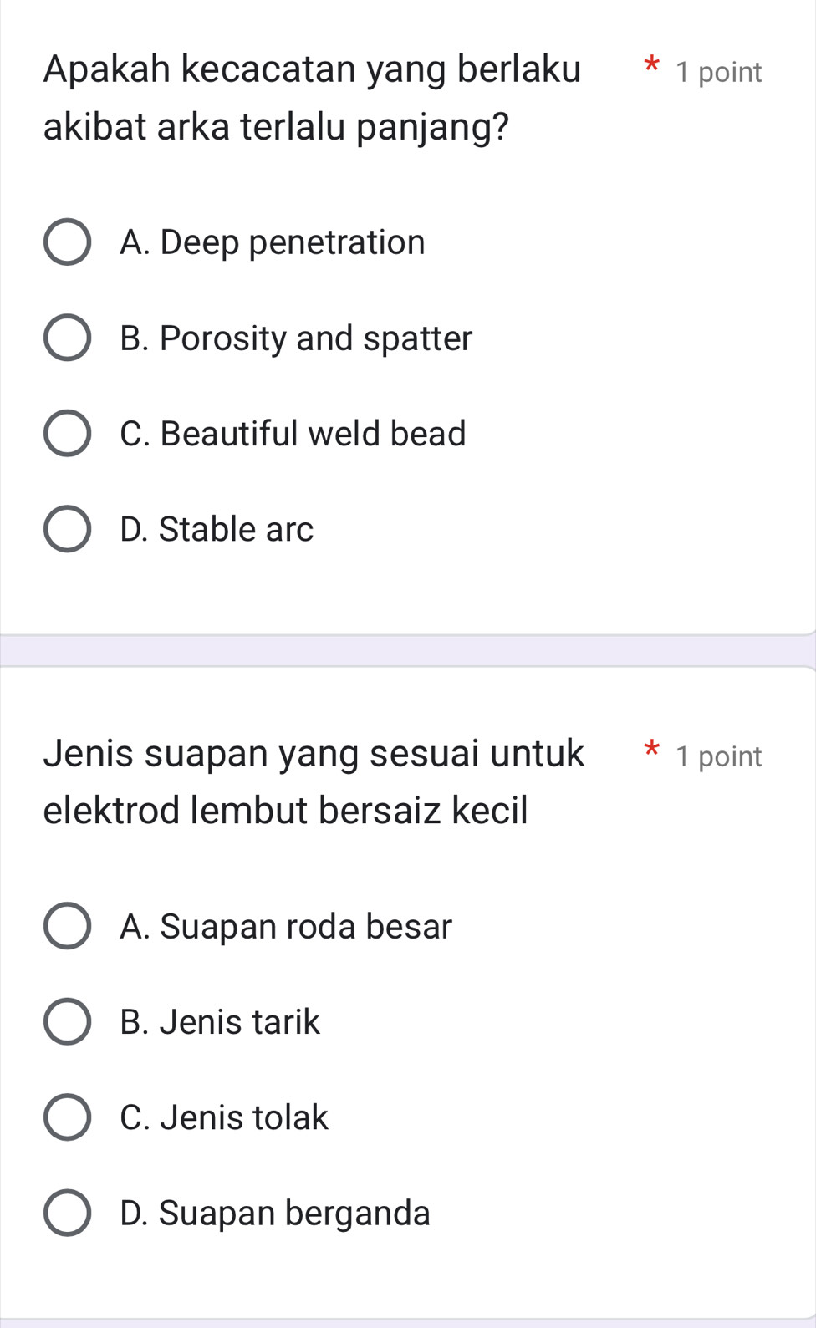Click the 'A. Suapan roda besar' label text
816x1328 pixels.
click(x=286, y=926)
